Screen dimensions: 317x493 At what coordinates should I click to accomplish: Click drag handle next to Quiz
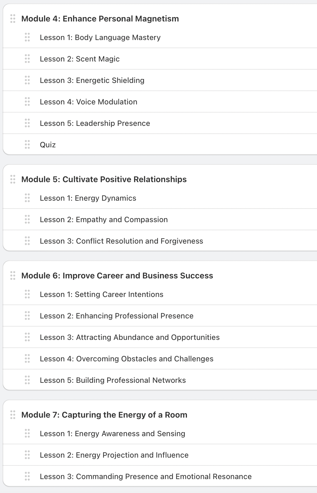click(27, 144)
